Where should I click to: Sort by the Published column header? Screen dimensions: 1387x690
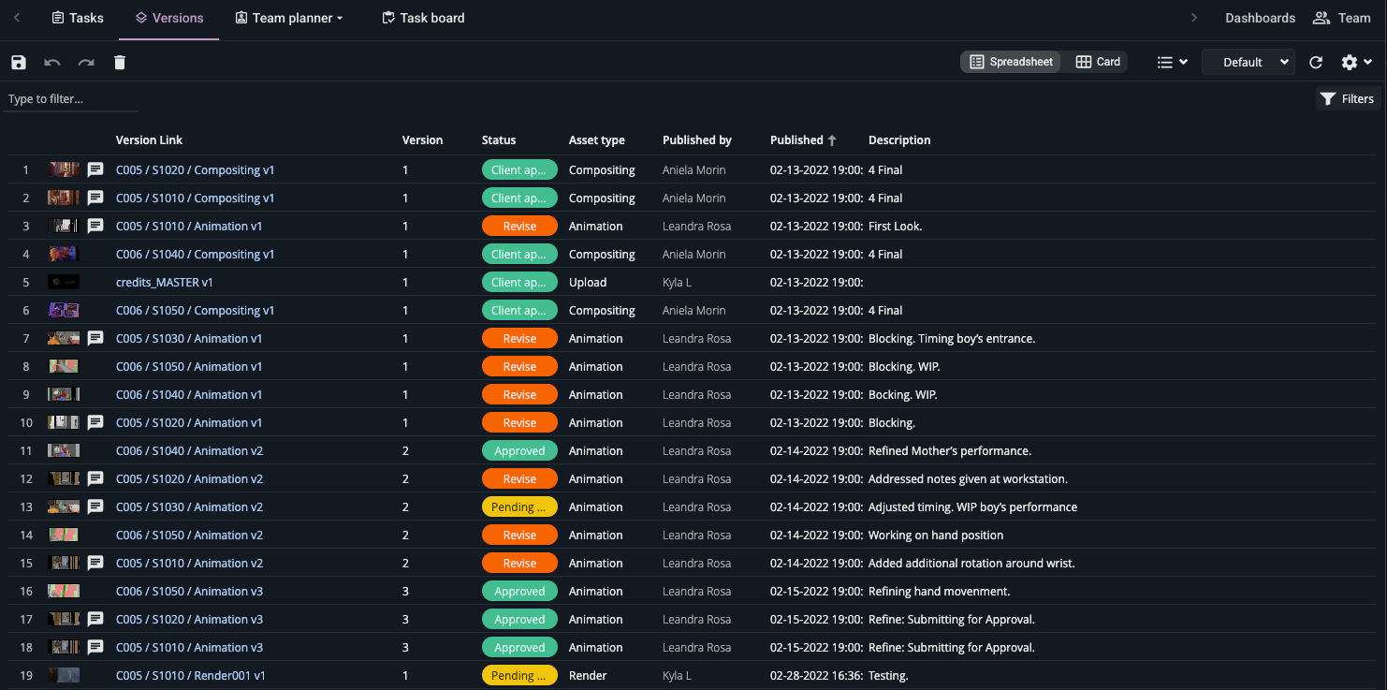point(796,140)
